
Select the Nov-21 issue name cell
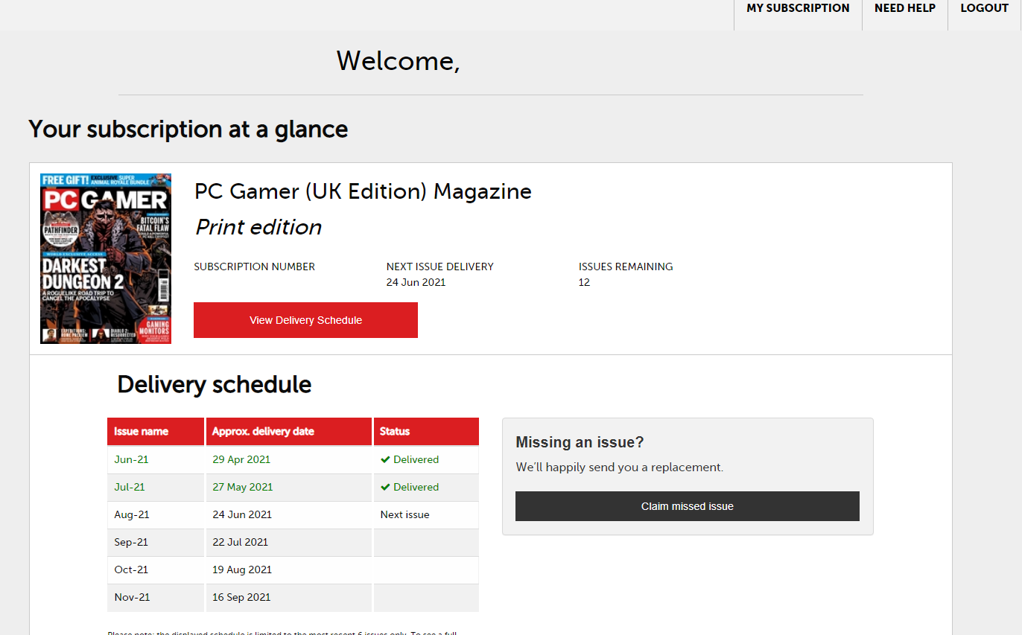(x=156, y=597)
